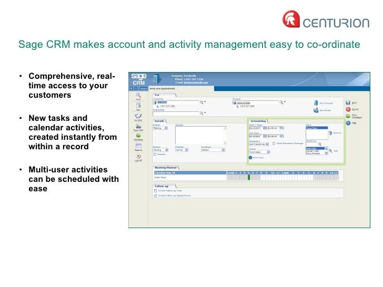Click the Company input field
The width and height of the screenshot is (383, 287).
pyautogui.click(x=176, y=102)
